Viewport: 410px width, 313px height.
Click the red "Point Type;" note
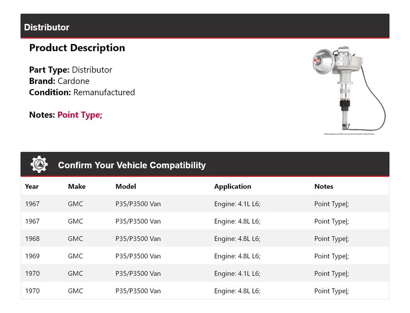coord(80,115)
